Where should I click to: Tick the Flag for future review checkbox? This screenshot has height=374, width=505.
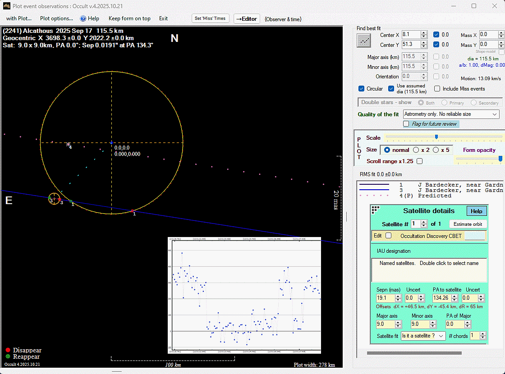pyautogui.click(x=406, y=124)
